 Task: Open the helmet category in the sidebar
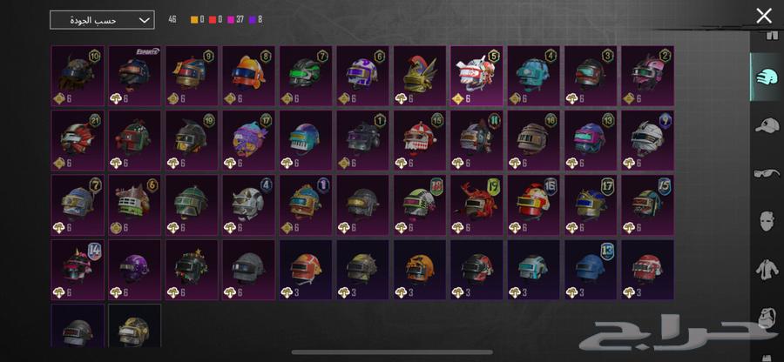pyautogui.click(x=766, y=77)
